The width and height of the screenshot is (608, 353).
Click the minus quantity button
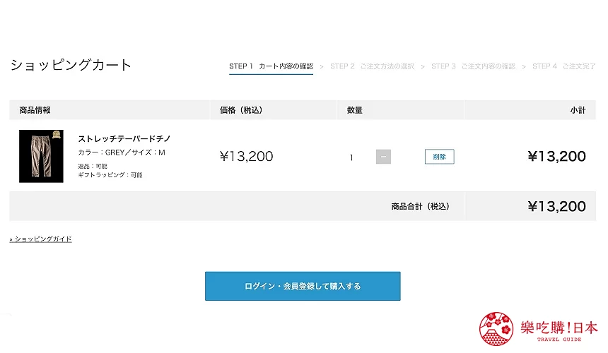[x=383, y=157]
